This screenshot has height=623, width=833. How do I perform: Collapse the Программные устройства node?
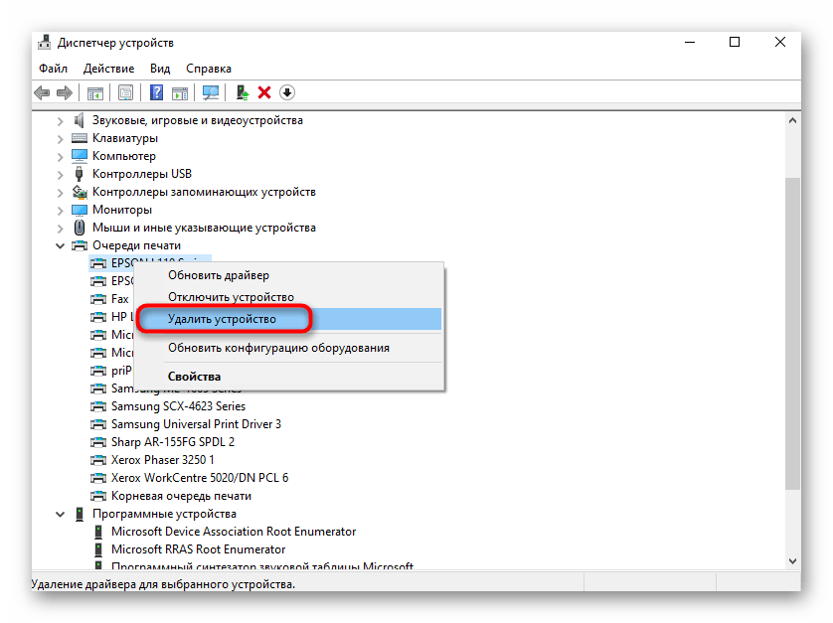[60, 514]
